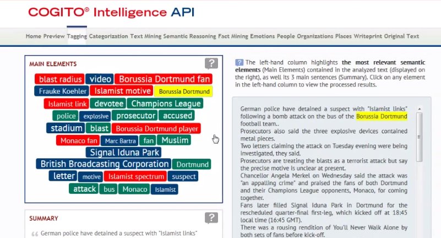Click the 'MAIN ELEMENTS' heading

pyautogui.click(x=53, y=64)
